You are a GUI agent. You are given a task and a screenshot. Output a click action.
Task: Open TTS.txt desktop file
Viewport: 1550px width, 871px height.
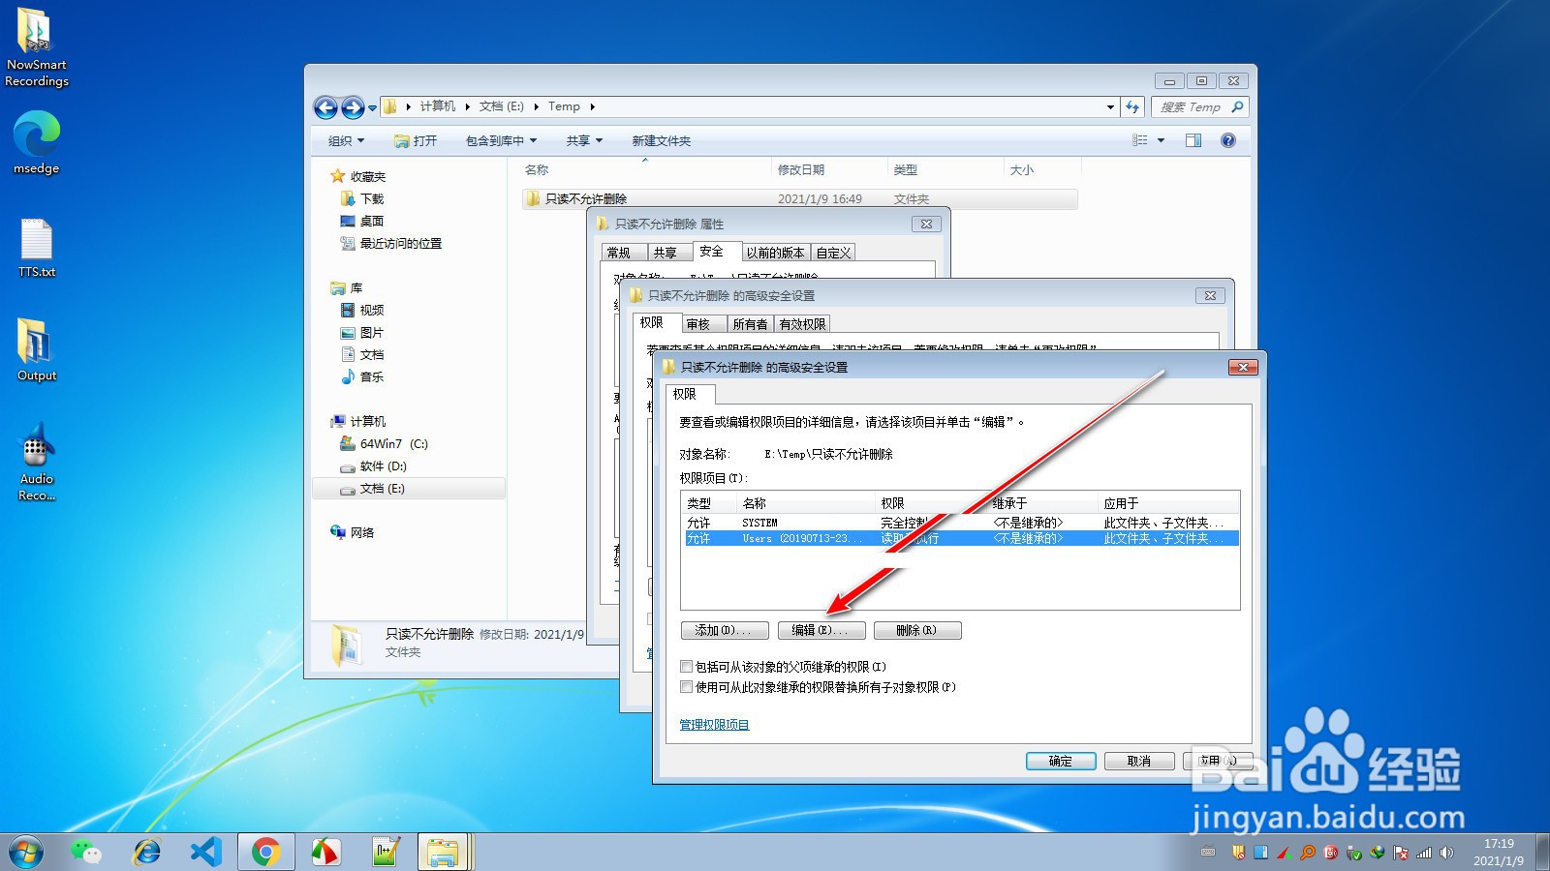pyautogui.click(x=37, y=248)
